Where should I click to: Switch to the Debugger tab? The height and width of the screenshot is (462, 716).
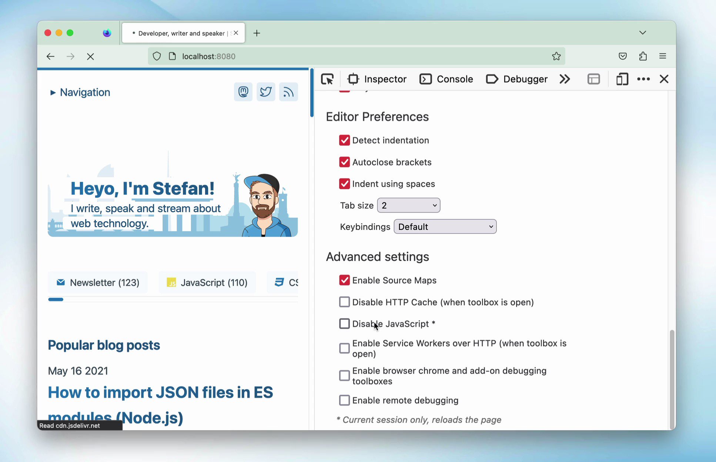tap(517, 79)
